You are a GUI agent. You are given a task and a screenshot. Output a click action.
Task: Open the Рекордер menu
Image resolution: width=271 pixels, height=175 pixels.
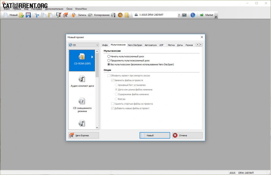tap(36, 9)
